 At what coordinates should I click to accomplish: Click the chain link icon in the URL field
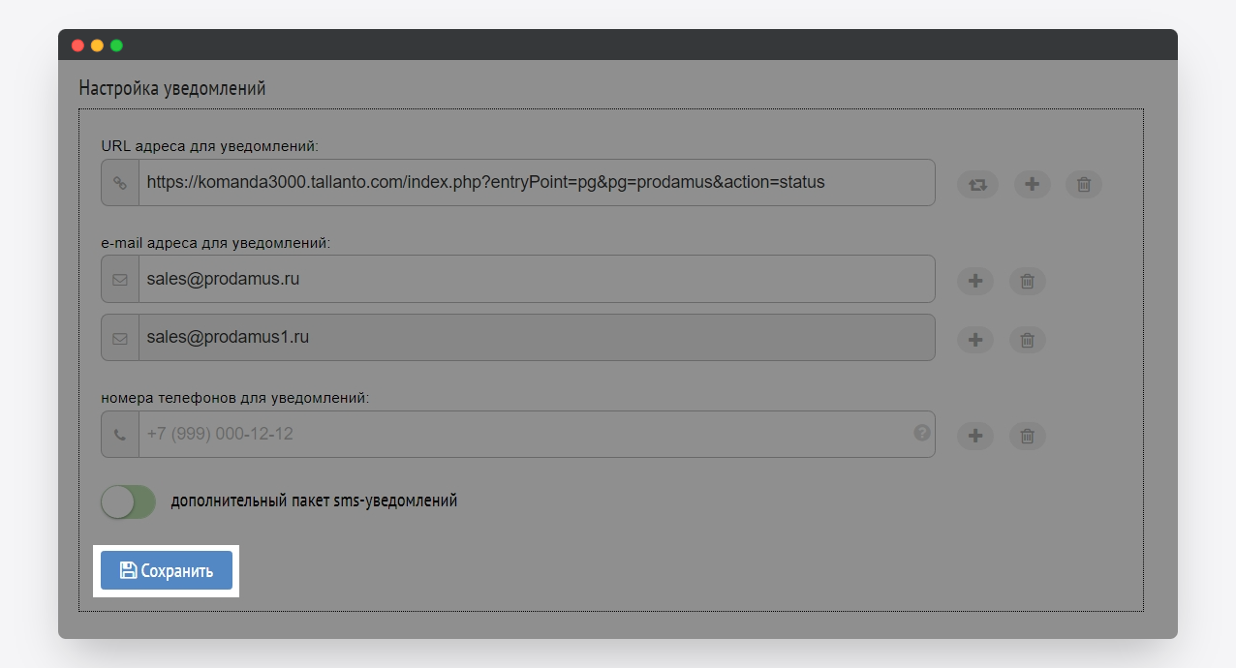(x=120, y=183)
